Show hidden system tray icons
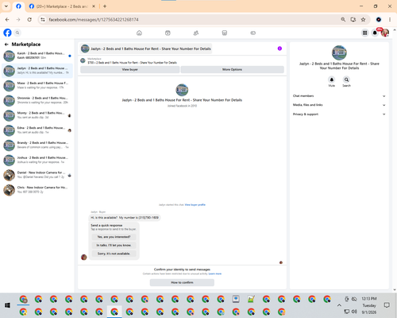 click(339, 305)
